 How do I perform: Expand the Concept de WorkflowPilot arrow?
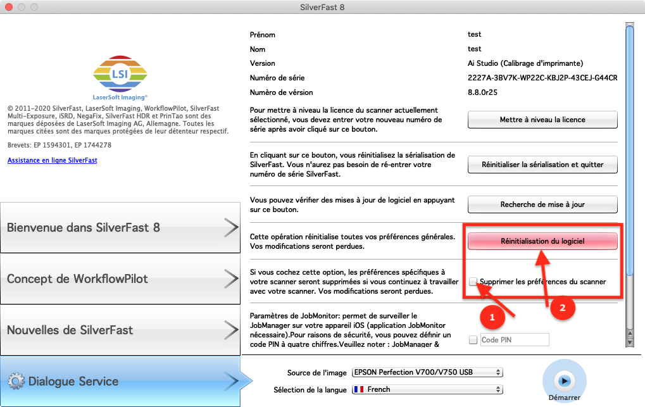click(231, 279)
